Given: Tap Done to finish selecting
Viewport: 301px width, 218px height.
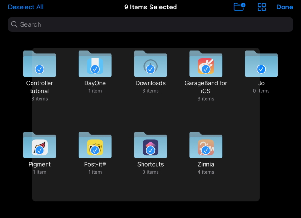Looking at the screenshot, I should tap(285, 7).
